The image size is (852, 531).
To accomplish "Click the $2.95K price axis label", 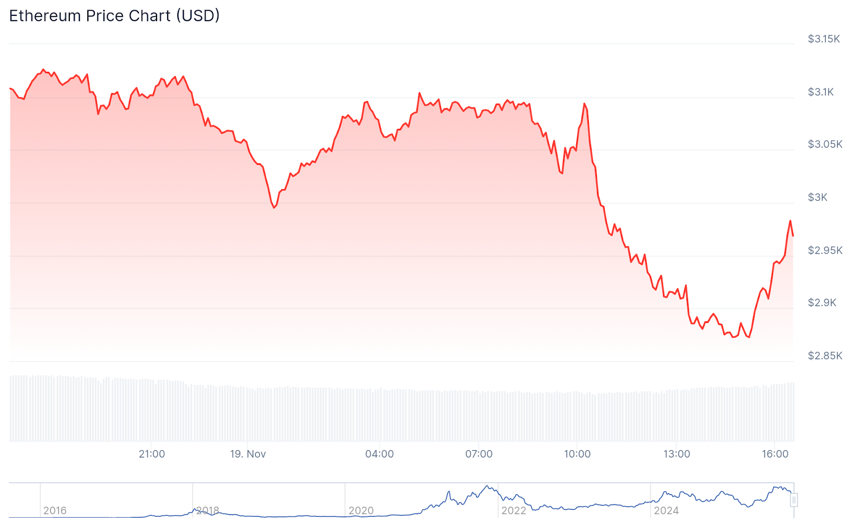I will [x=825, y=250].
